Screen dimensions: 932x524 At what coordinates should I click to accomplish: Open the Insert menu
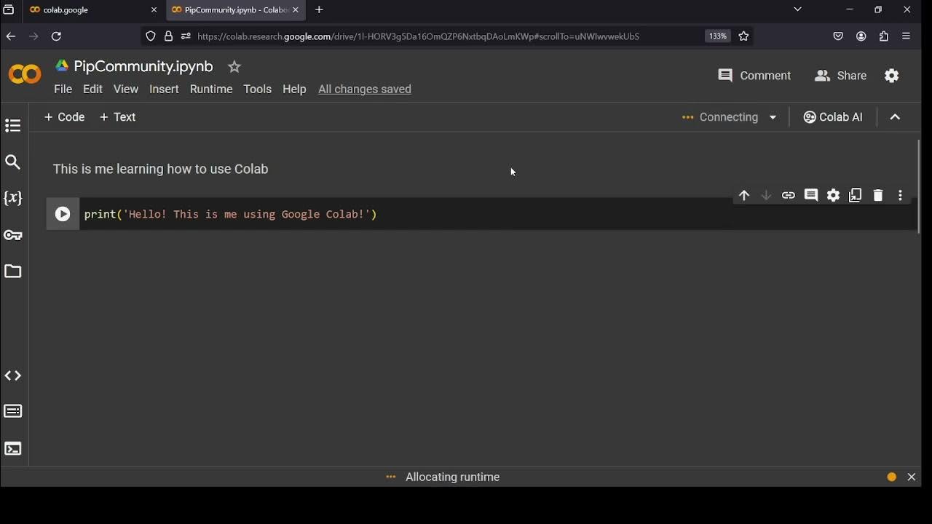click(164, 89)
